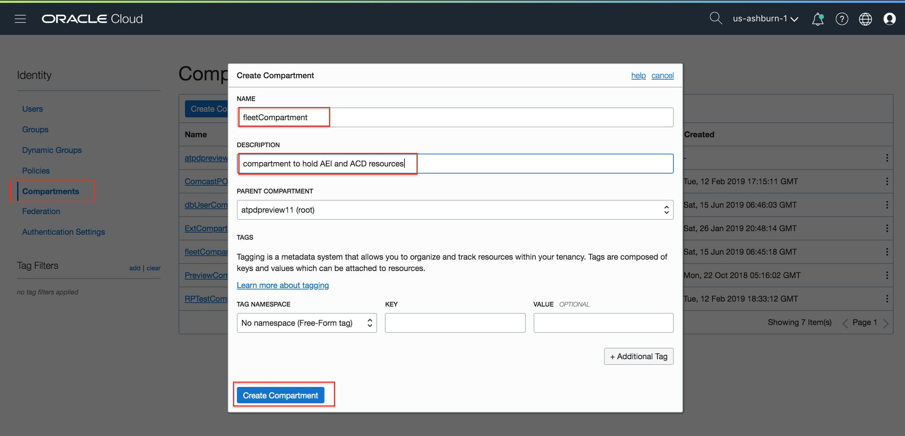Viewport: 905px width, 436px height.
Task: Open the language globe icon
Action: click(866, 19)
